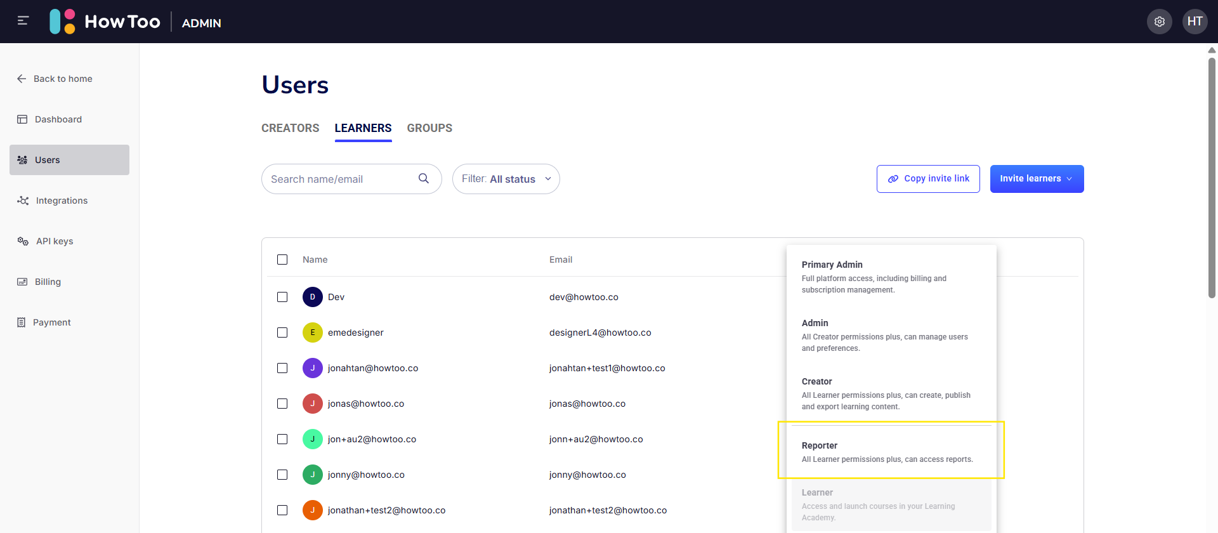
Task: Open settings via the gear icon
Action: pyautogui.click(x=1160, y=22)
